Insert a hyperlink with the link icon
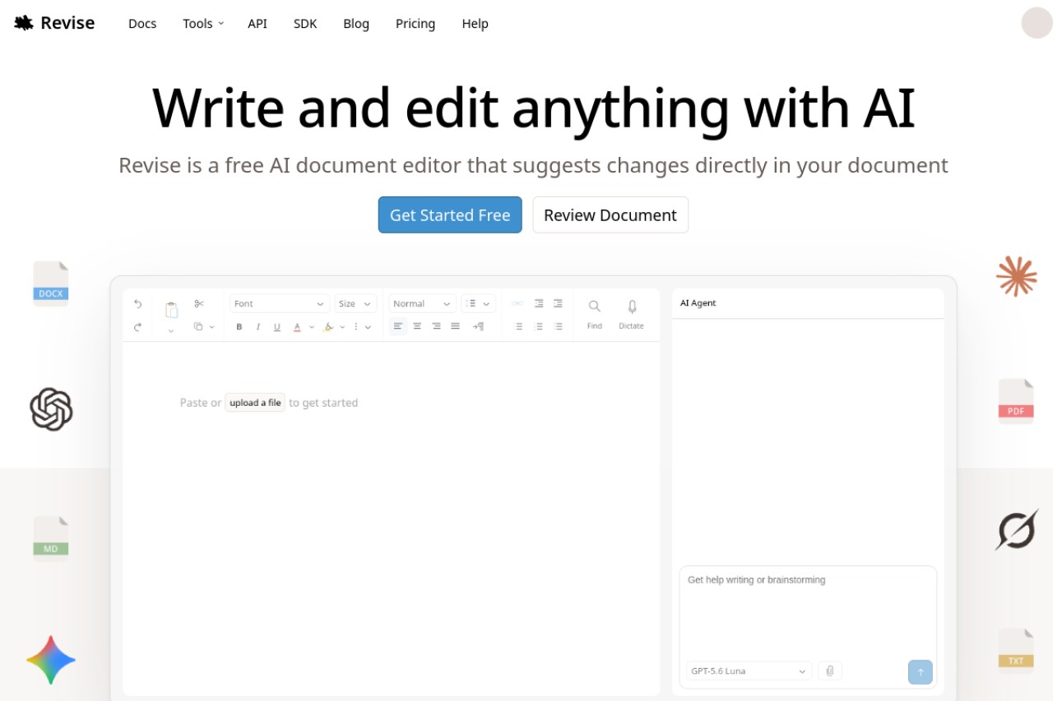The height and width of the screenshot is (701, 1053). 517,303
